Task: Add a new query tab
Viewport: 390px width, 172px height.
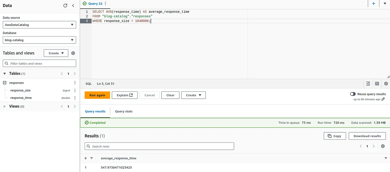Action: click(374, 4)
